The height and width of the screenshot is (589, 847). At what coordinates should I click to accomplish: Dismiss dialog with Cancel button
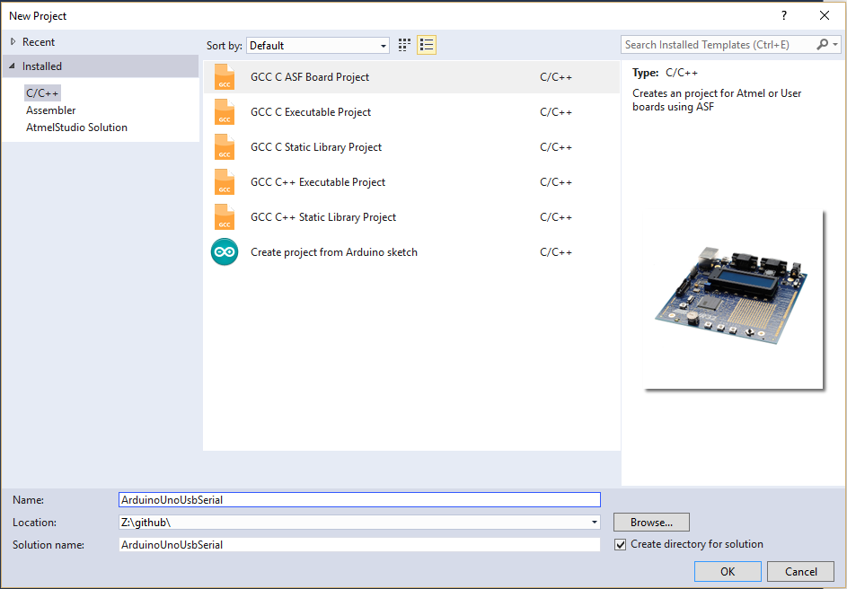[800, 571]
